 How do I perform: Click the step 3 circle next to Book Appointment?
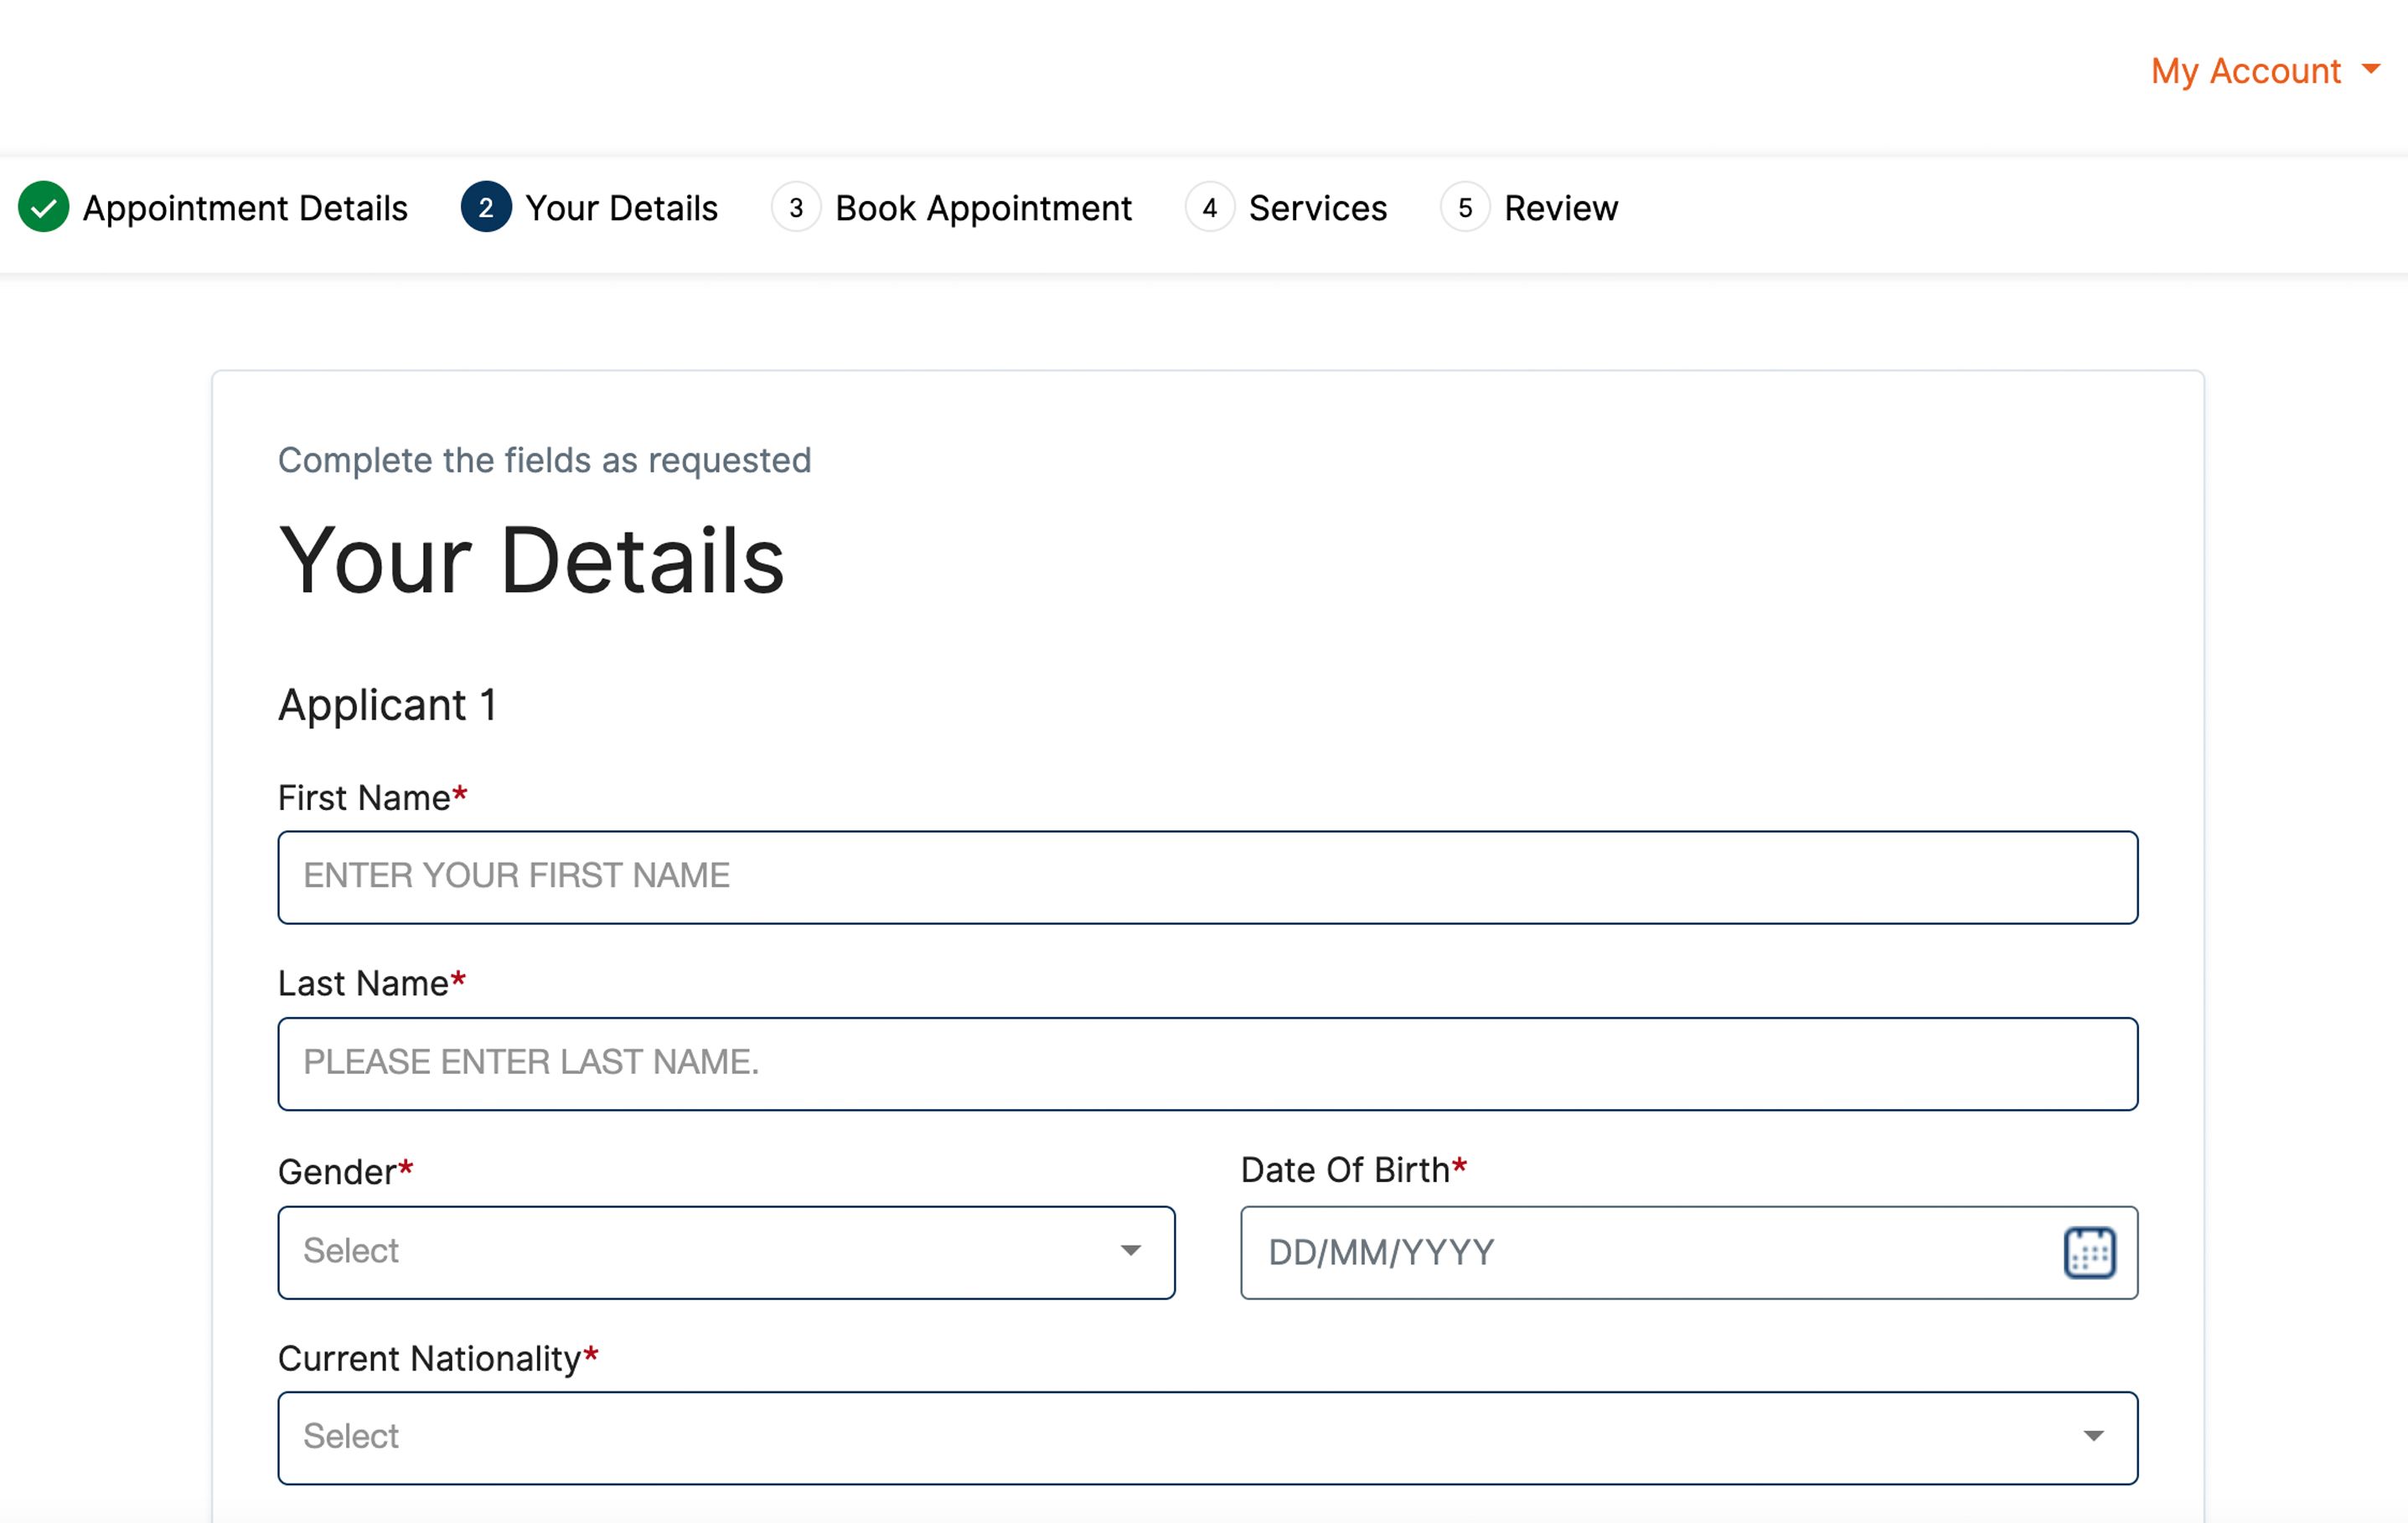[x=795, y=208]
